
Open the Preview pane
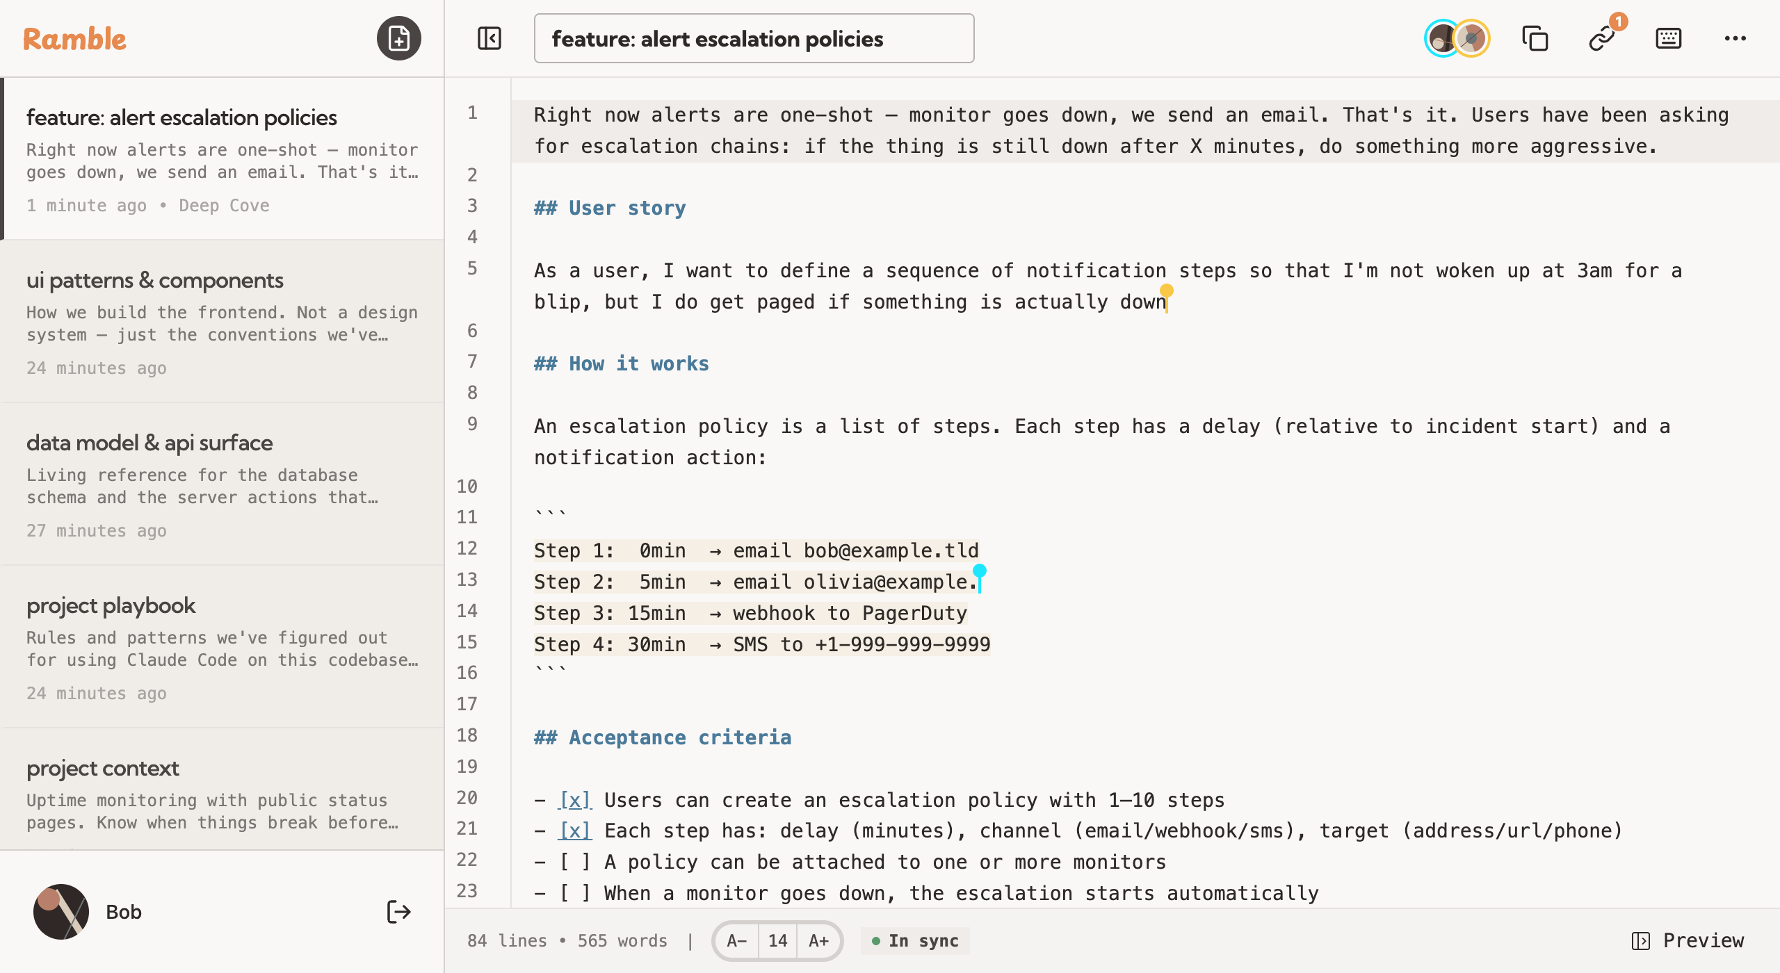pyautogui.click(x=1692, y=940)
